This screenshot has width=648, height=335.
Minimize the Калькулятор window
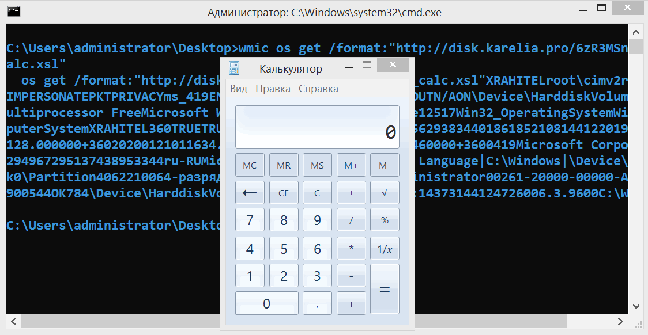click(x=349, y=66)
